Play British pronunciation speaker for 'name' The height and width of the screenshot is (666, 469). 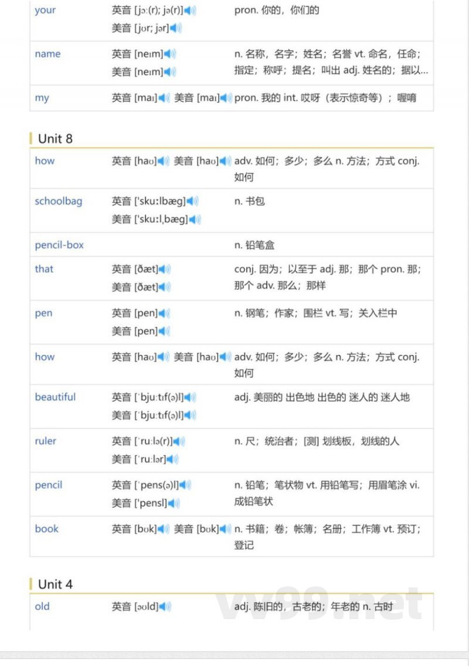(x=169, y=54)
